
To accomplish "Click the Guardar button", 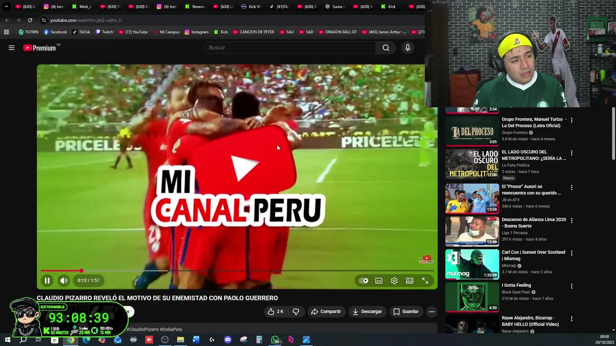I will click(x=406, y=311).
